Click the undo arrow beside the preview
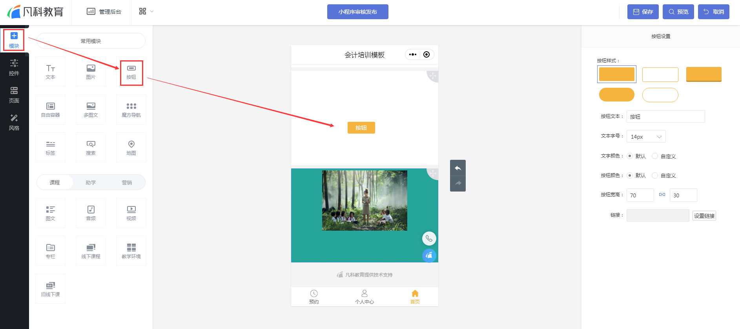The width and height of the screenshot is (740, 329). 458,168
